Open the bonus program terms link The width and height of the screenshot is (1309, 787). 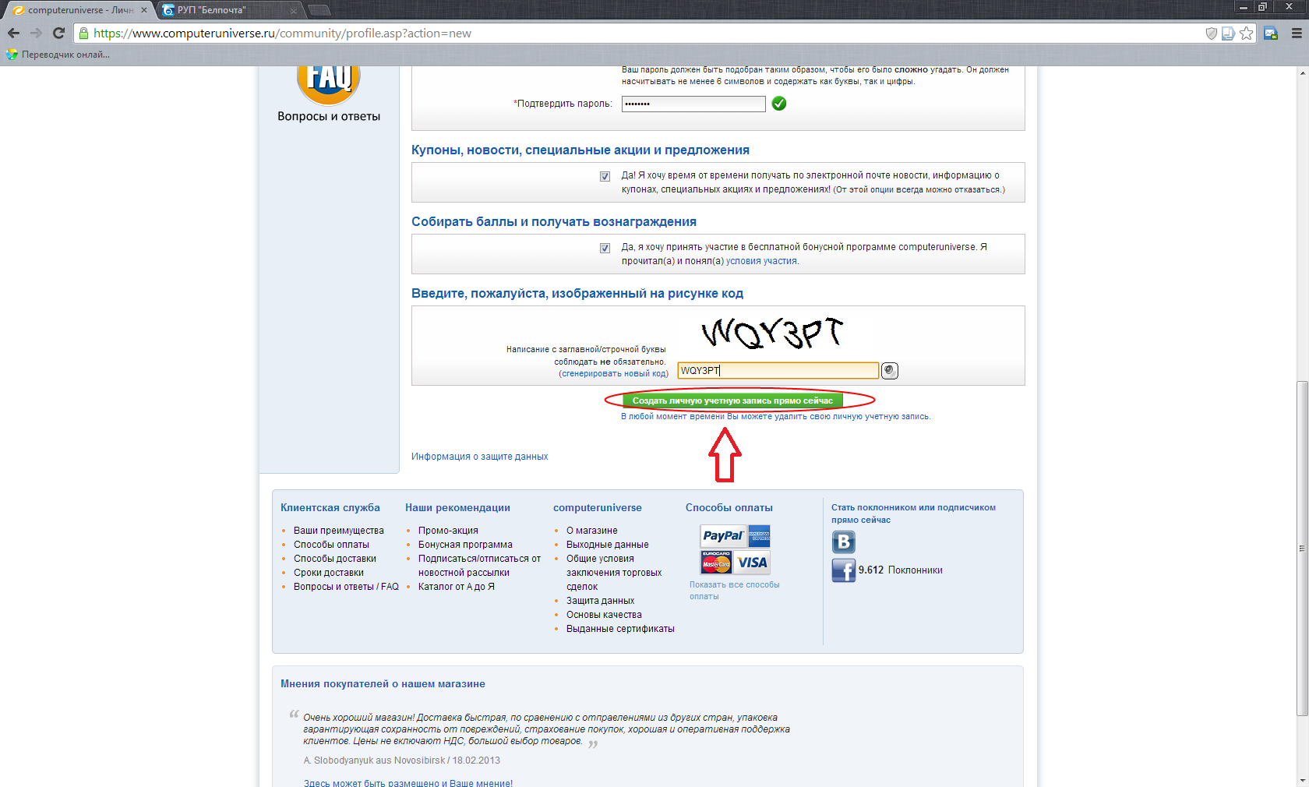pyautogui.click(x=761, y=262)
